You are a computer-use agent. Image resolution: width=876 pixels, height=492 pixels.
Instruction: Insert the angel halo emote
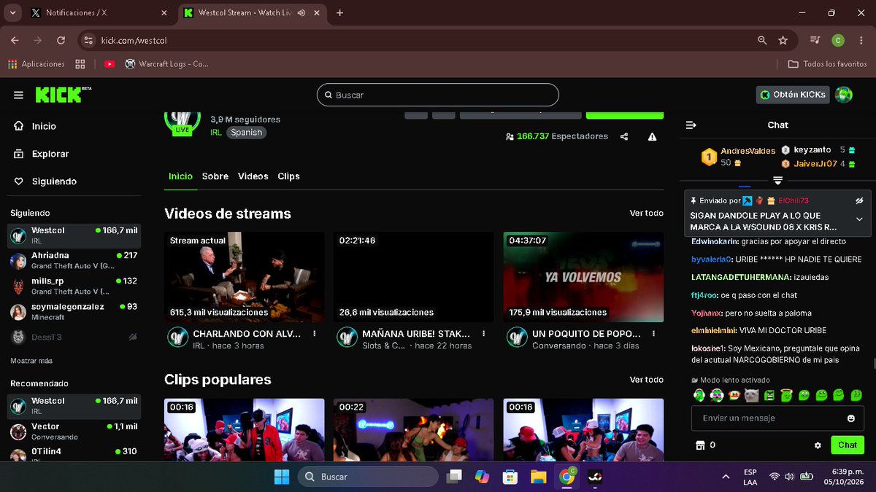[786, 396]
